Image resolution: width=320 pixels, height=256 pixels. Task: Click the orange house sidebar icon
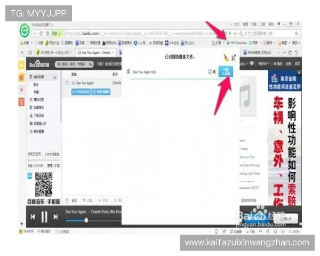[22, 77]
